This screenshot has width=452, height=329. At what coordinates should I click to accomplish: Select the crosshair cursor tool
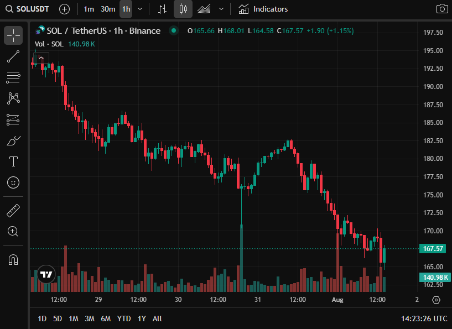pos(13,35)
